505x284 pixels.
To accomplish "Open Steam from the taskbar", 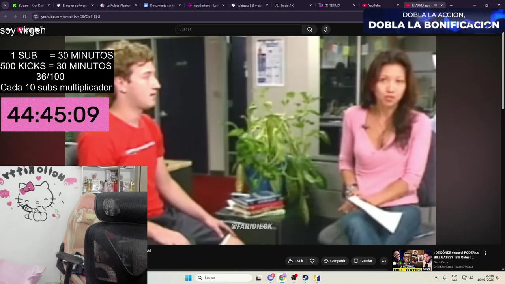I will pyautogui.click(x=305, y=278).
